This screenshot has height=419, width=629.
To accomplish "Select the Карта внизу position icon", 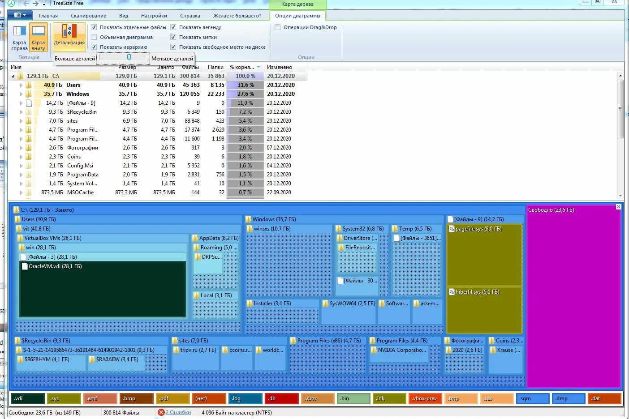I will [x=38, y=38].
